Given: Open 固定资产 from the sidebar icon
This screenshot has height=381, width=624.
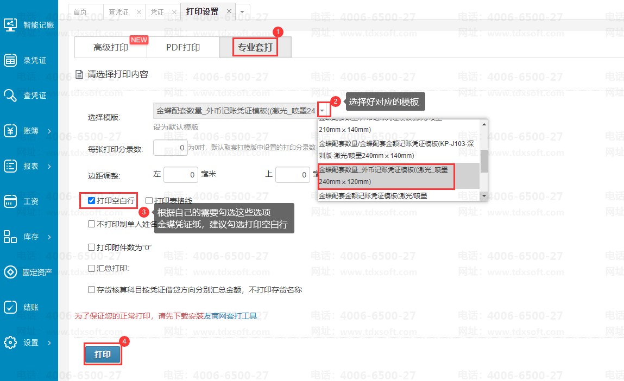Looking at the screenshot, I should pos(10,272).
